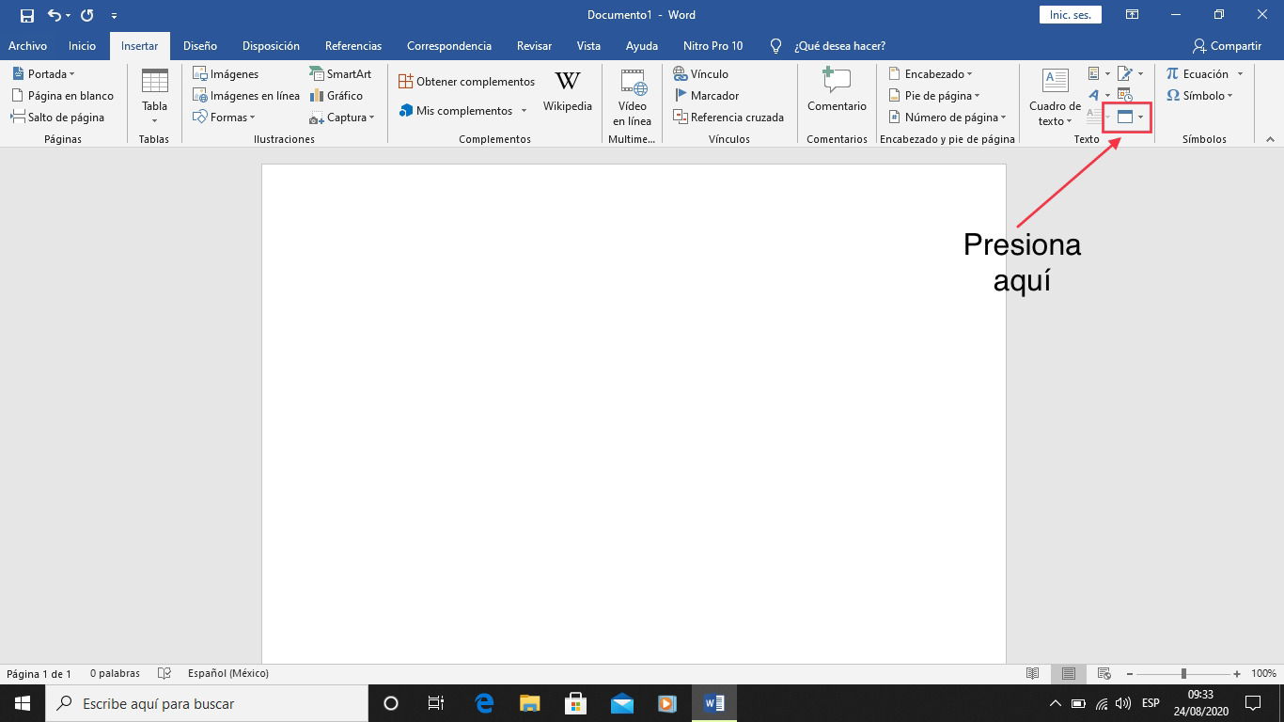
Task: Insert WordArt from the Texto group
Action: 1093,94
